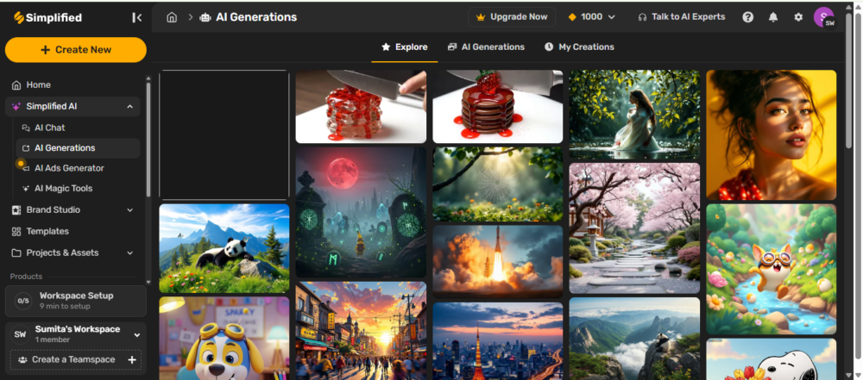Image resolution: width=863 pixels, height=380 pixels.
Task: Click the user profile avatar
Action: tap(824, 17)
